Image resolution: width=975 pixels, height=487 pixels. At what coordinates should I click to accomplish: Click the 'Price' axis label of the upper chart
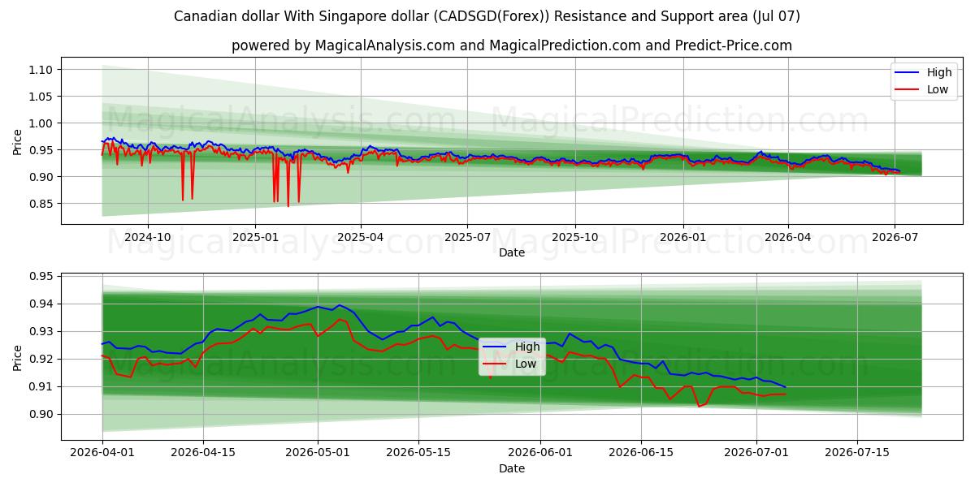(x=18, y=141)
